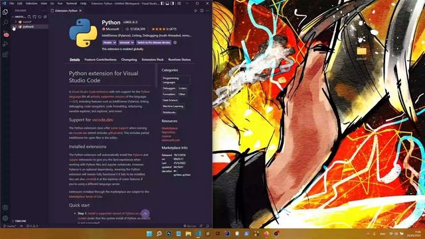Image resolution: width=425 pixels, height=239 pixels.
Task: Click the Python extension settings gear icon
Action: [x=175, y=42]
